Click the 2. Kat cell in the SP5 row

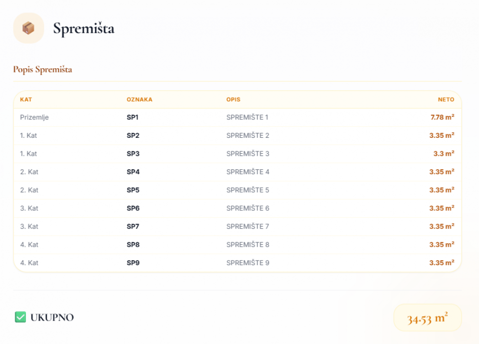29,190
